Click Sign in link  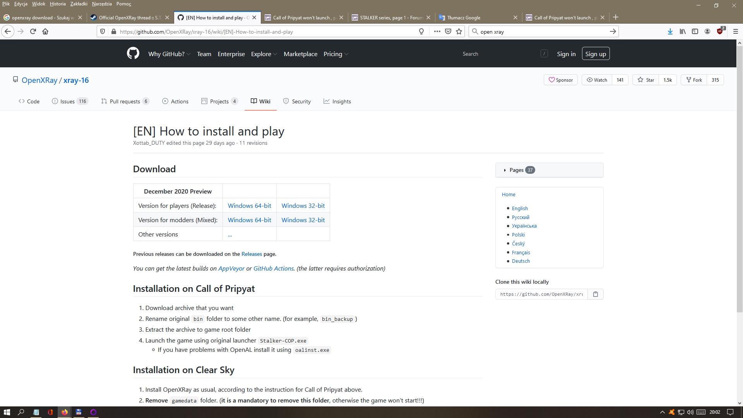(566, 54)
